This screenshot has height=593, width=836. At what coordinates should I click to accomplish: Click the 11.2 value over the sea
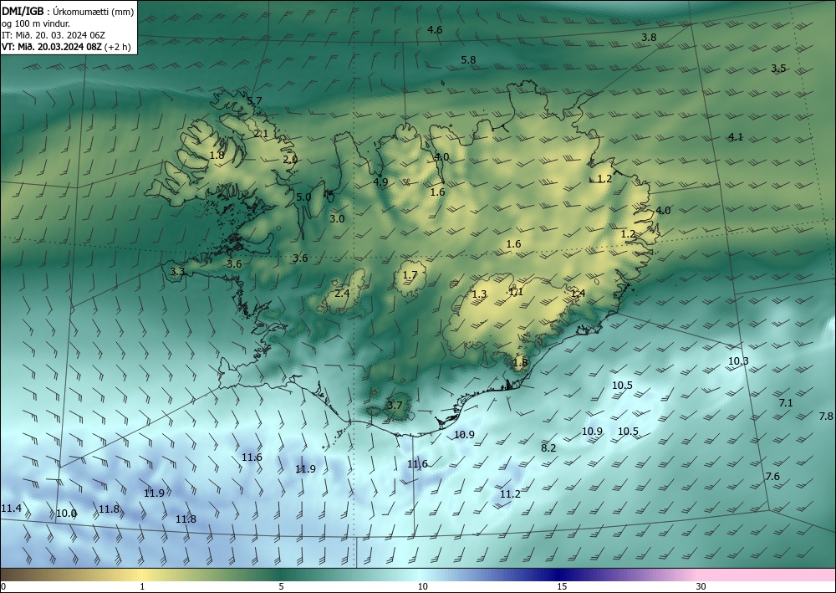(x=510, y=493)
